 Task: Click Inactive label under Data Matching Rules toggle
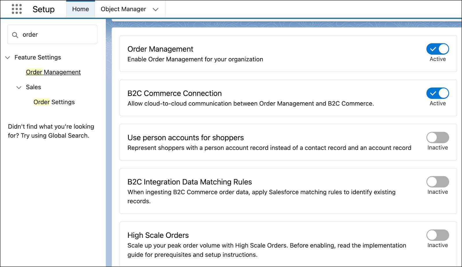437,192
